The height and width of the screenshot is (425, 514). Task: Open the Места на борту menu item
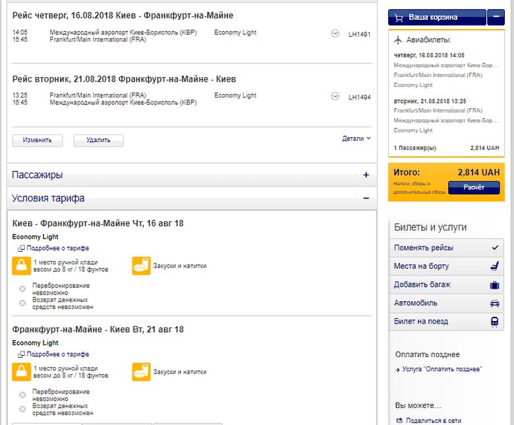(x=435, y=266)
